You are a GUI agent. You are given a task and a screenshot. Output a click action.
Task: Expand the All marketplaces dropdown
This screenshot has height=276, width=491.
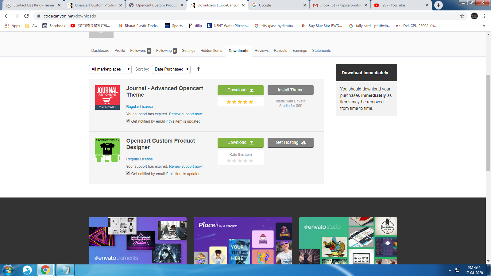click(110, 69)
